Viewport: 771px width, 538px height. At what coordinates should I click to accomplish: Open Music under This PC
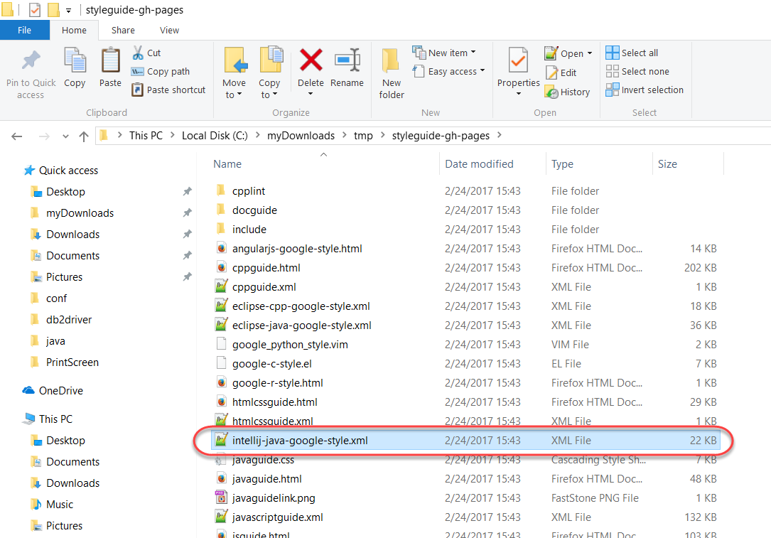(x=60, y=505)
